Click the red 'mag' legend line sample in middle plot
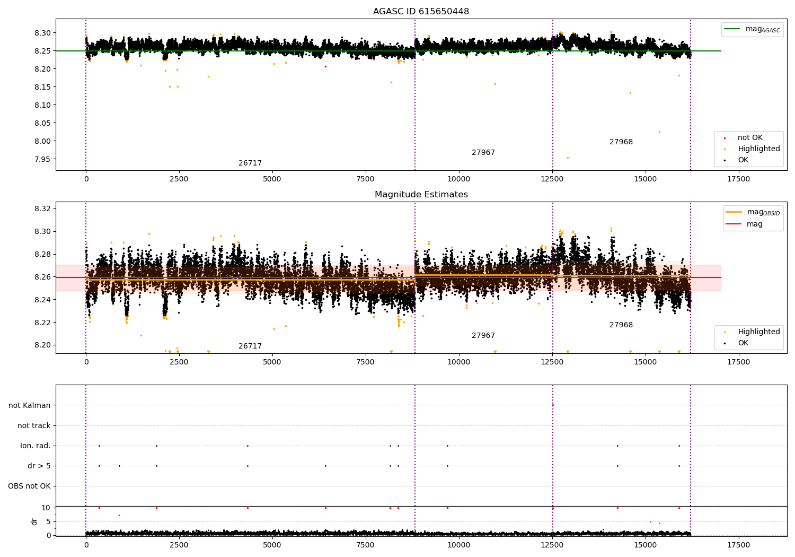The width and height of the screenshot is (795, 557). (734, 224)
